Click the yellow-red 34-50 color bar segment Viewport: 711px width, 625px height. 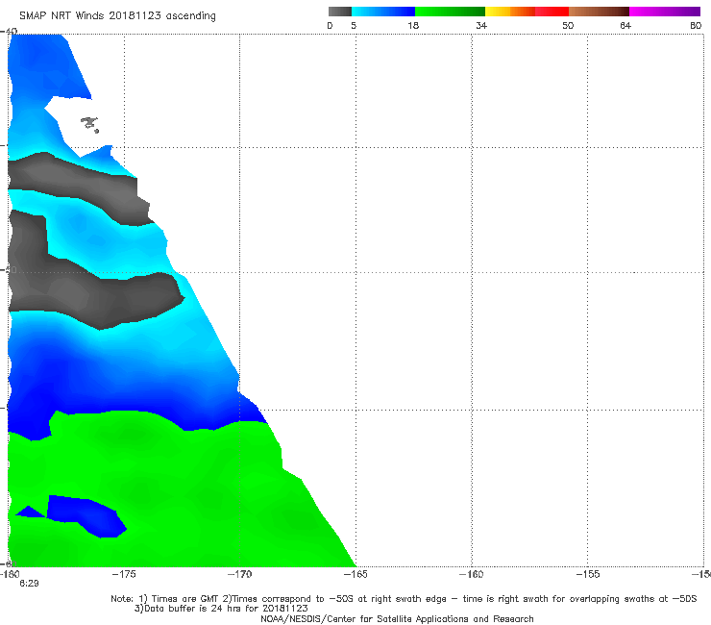[527, 12]
